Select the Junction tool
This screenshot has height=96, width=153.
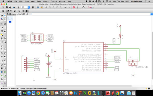point(2,76)
